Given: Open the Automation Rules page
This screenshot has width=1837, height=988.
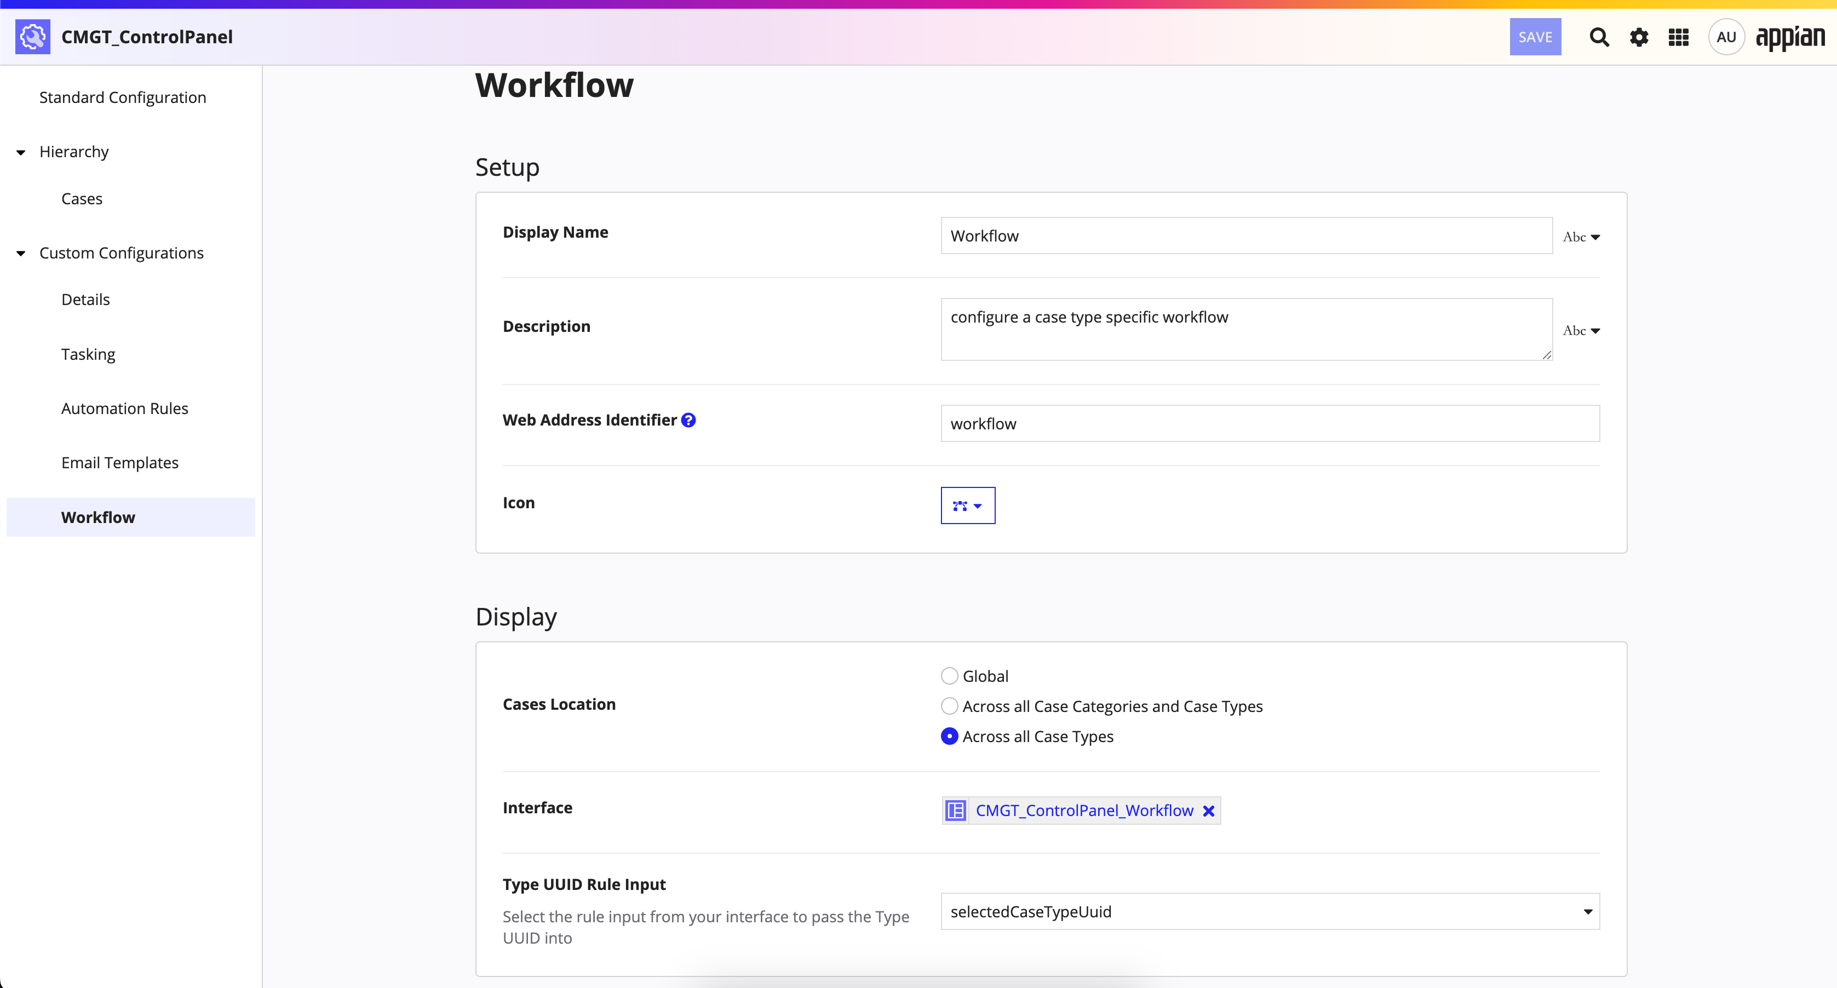Looking at the screenshot, I should pyautogui.click(x=125, y=409).
